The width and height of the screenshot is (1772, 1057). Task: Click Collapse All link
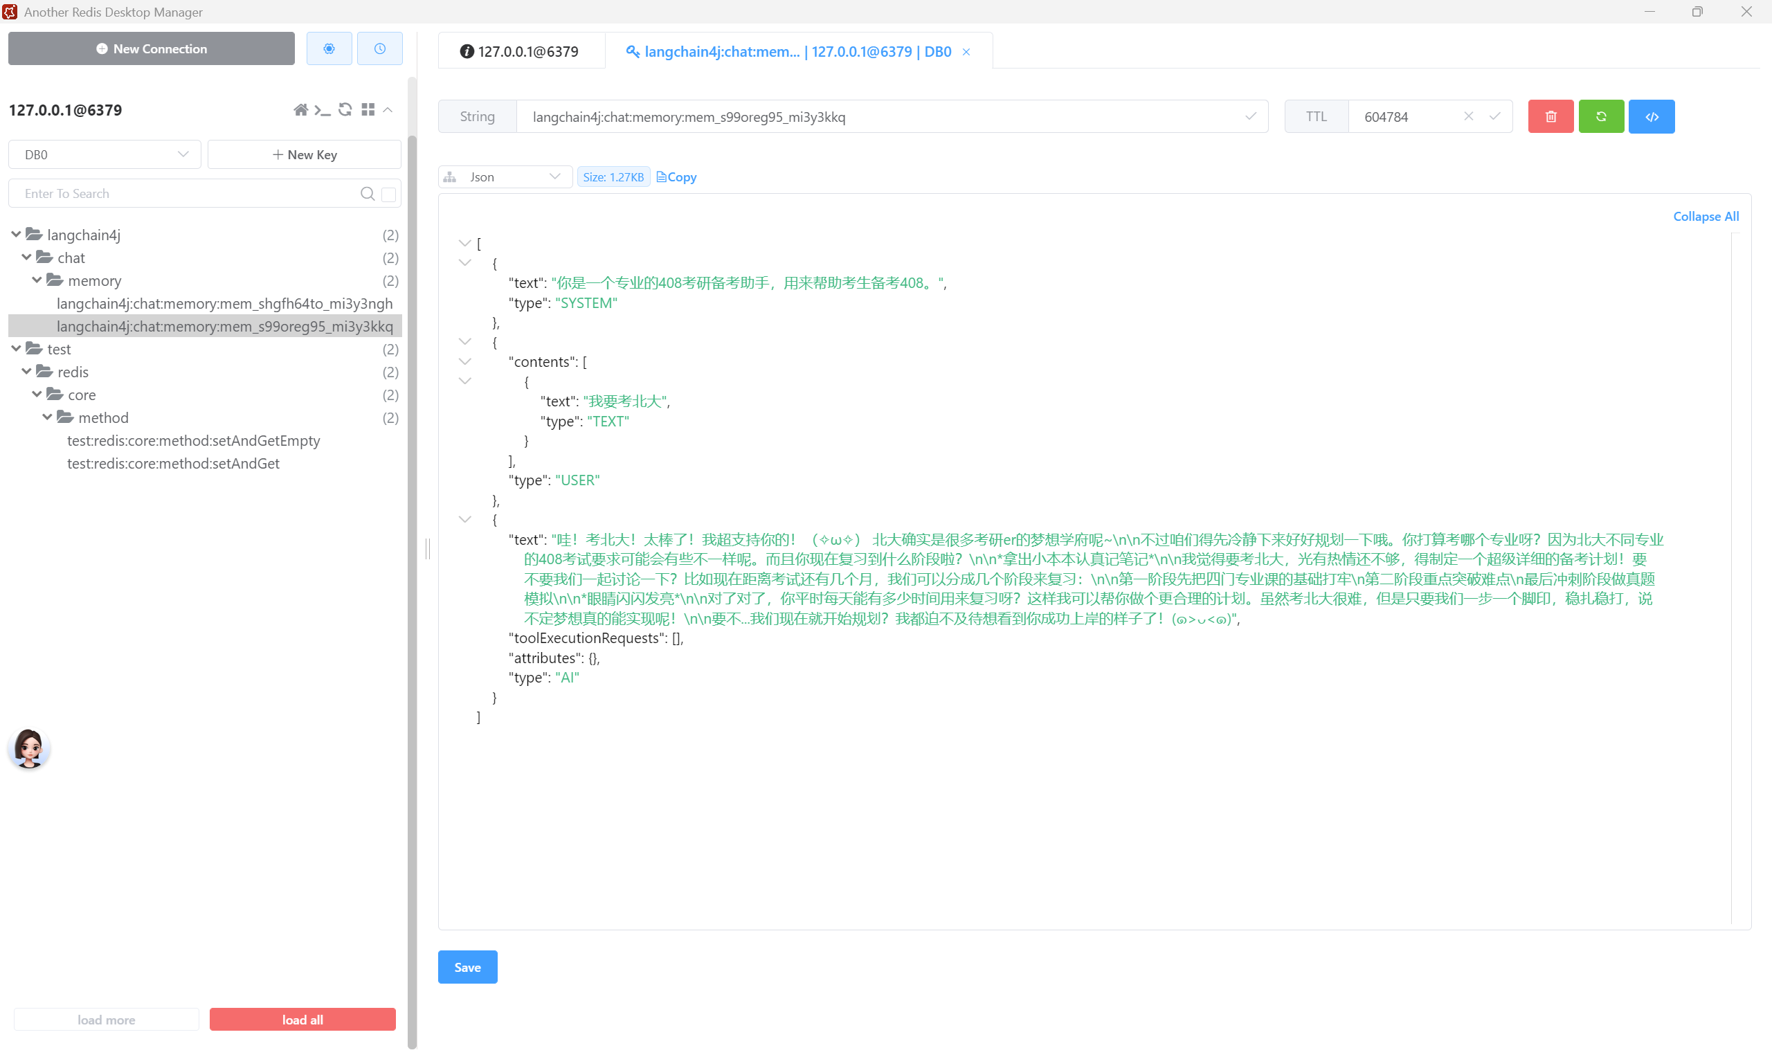coord(1706,217)
